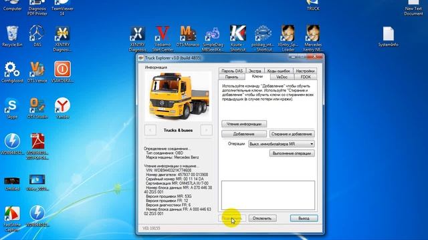Click the Добавление button

coord(244,134)
